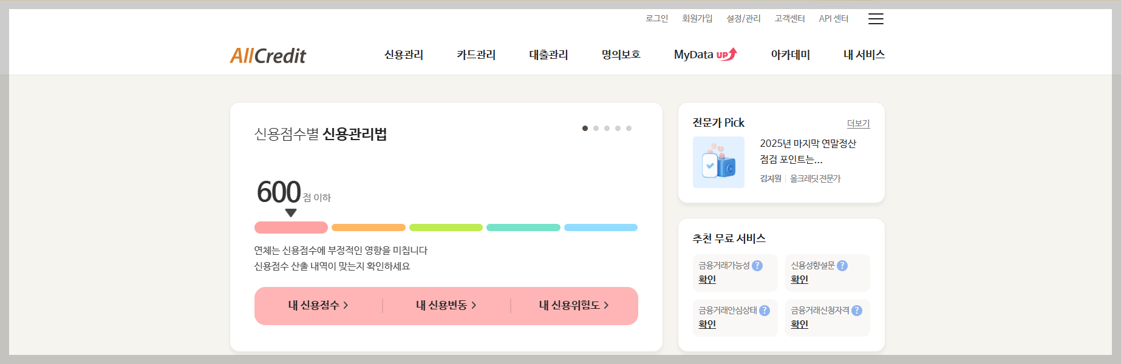Open the hamburger menu icon
The width and height of the screenshot is (1121, 364).
click(x=876, y=19)
